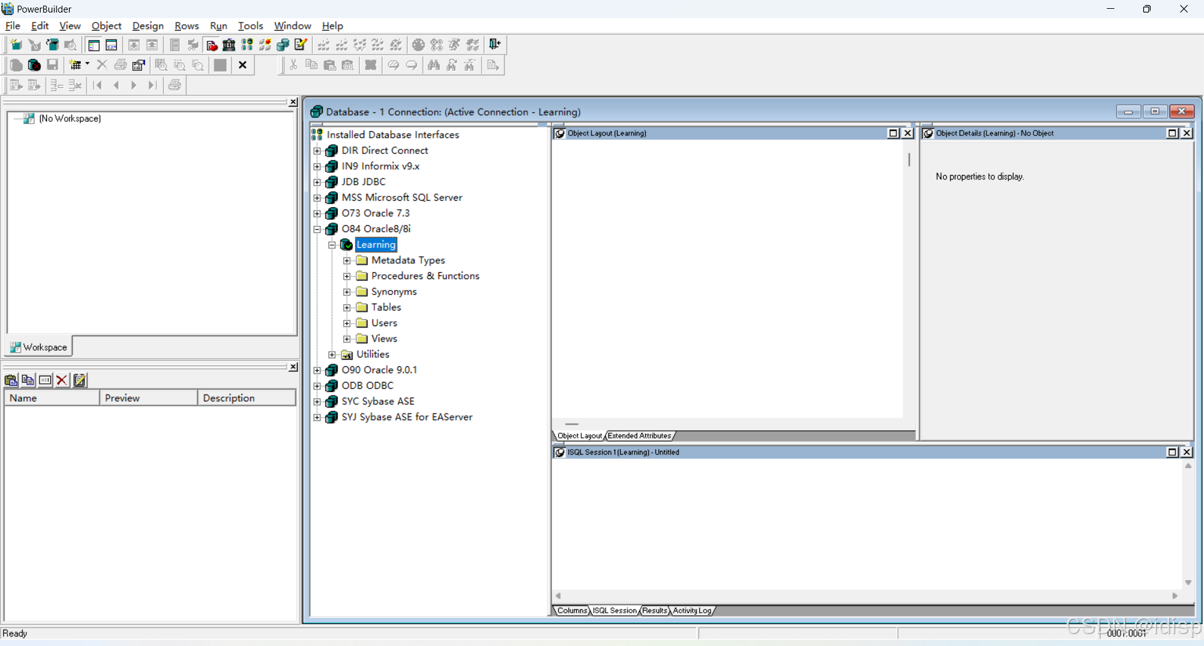The height and width of the screenshot is (646, 1204).
Task: Click the Clip window icon with red object
Action: (x=211, y=45)
